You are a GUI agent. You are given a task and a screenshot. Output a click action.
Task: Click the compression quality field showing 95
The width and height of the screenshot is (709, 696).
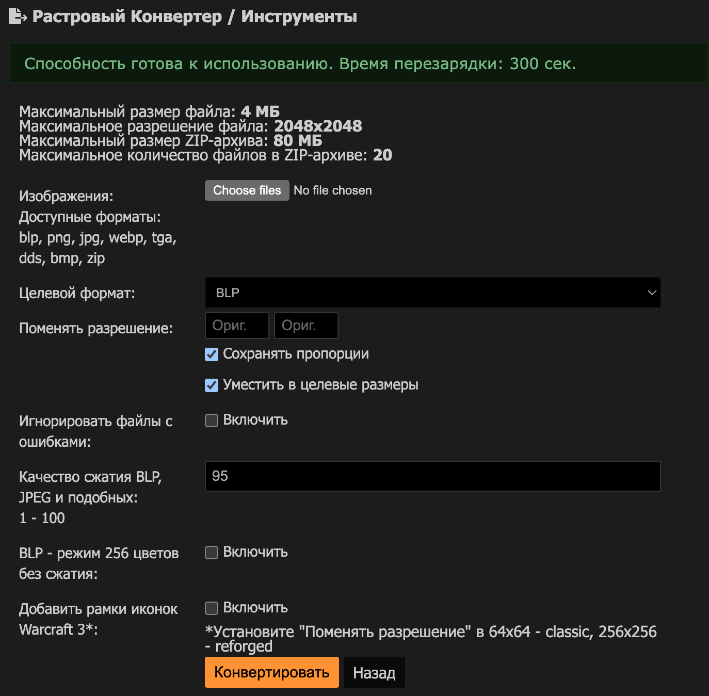pyautogui.click(x=432, y=476)
